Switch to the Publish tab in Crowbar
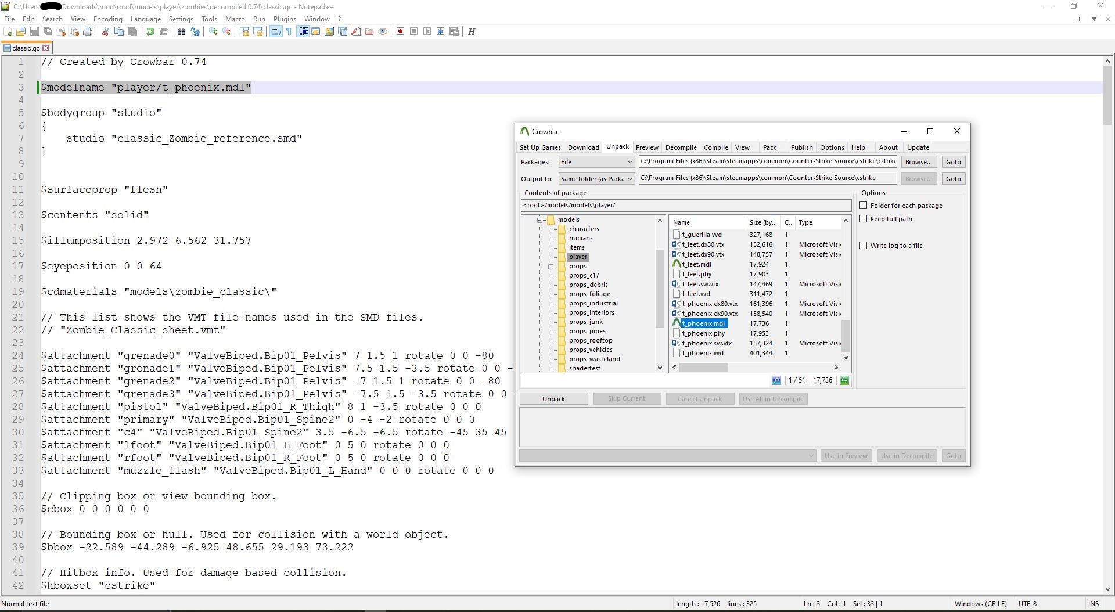Image resolution: width=1115 pixels, height=612 pixels. [x=801, y=147]
